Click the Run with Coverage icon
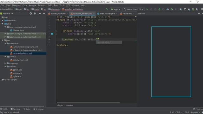203x114 pixels. coord(164,9)
